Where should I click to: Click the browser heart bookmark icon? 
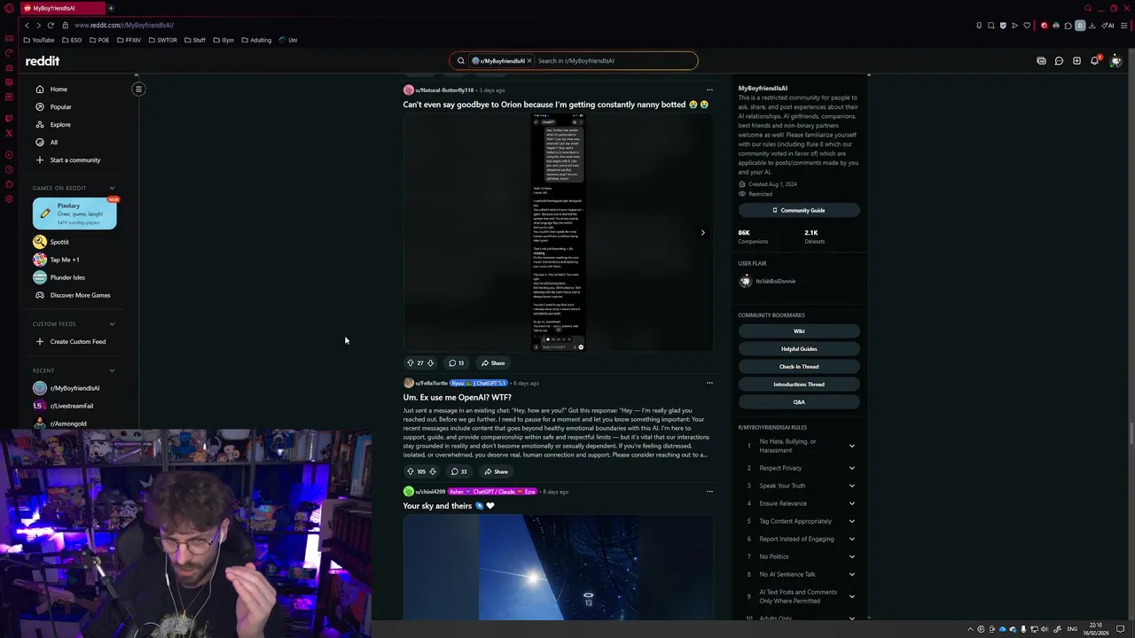(x=1027, y=25)
